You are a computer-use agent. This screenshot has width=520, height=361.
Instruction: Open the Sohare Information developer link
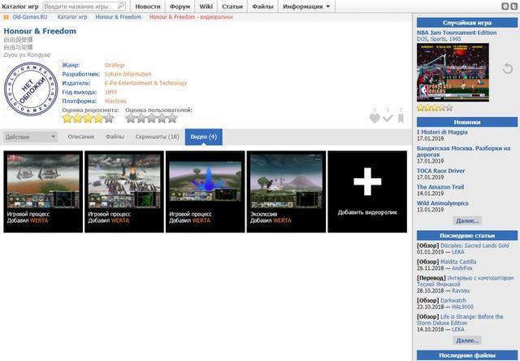tap(128, 74)
